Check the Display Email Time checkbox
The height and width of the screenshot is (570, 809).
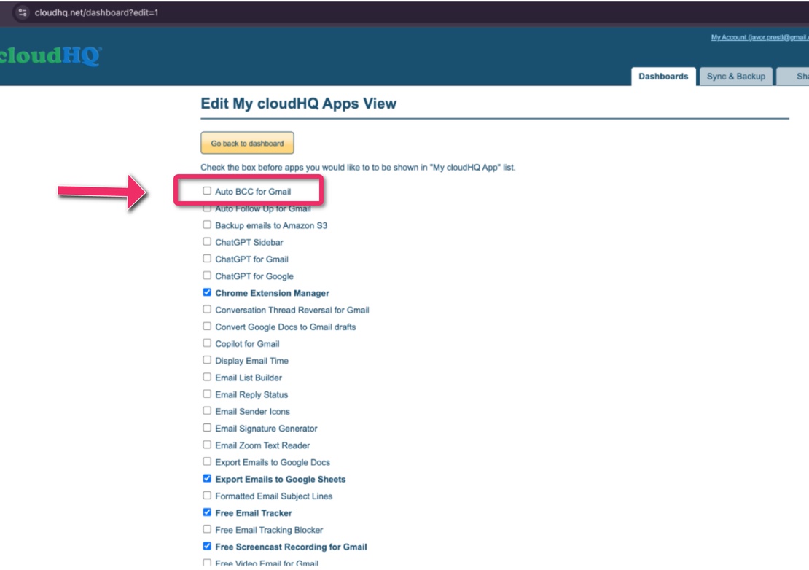(207, 360)
